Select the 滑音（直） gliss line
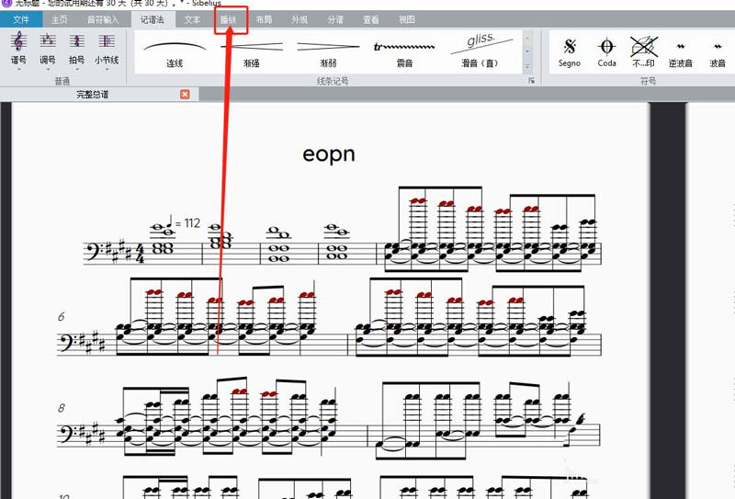This screenshot has width=735, height=499. (x=480, y=52)
